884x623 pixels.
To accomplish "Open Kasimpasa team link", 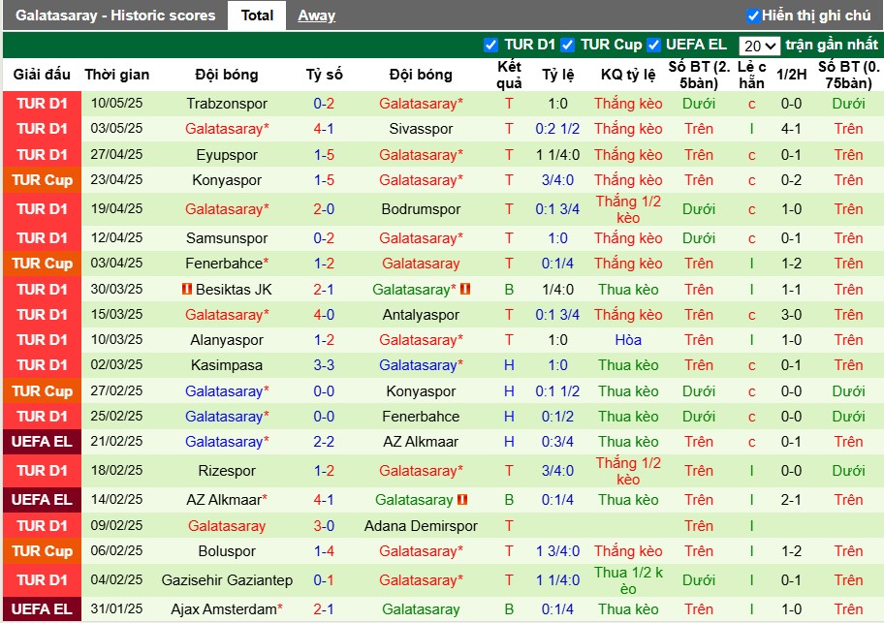I will pos(227,365).
